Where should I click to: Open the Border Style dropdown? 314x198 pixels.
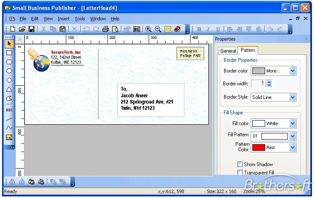[x=292, y=97]
